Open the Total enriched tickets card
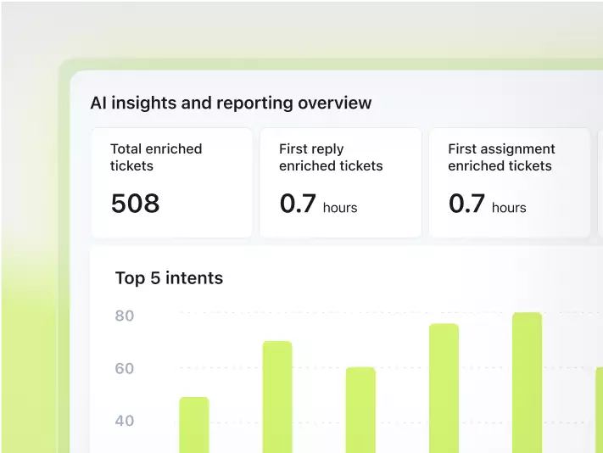The width and height of the screenshot is (603, 453). coord(172,183)
